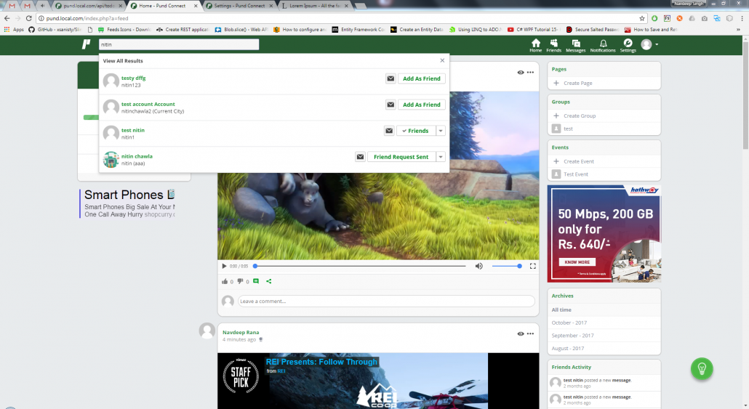Open the Messages icon in navbar

[x=576, y=45]
